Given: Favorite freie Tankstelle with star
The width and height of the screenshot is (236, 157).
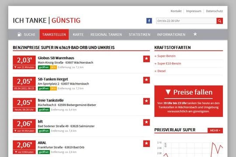Looking at the screenshot, I should pyautogui.click(x=146, y=101).
